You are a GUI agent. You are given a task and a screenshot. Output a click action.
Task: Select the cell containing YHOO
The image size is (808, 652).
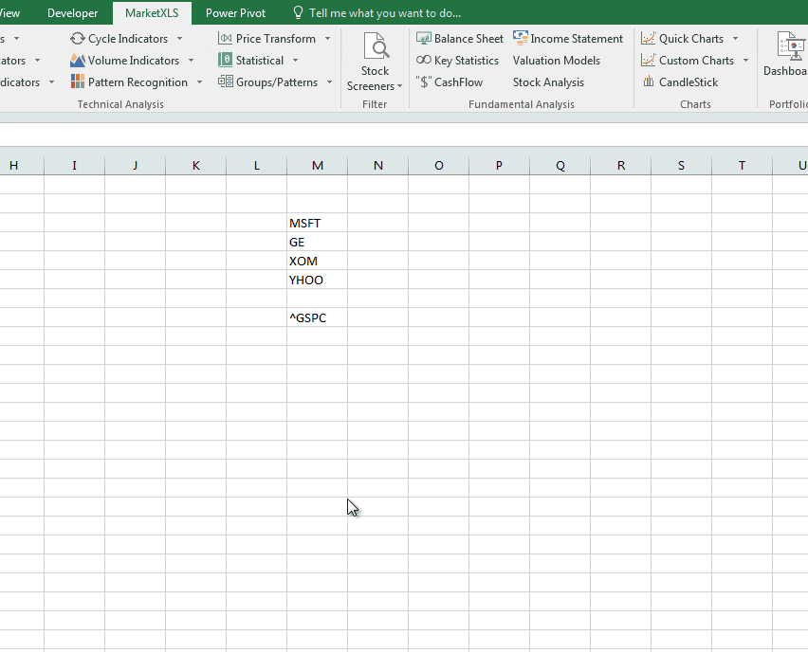click(318, 280)
